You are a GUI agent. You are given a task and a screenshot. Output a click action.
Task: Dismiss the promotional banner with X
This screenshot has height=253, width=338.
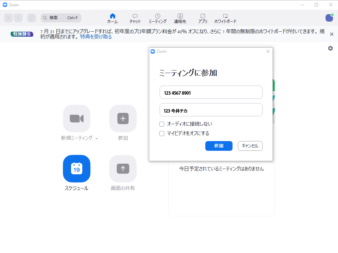332,34
